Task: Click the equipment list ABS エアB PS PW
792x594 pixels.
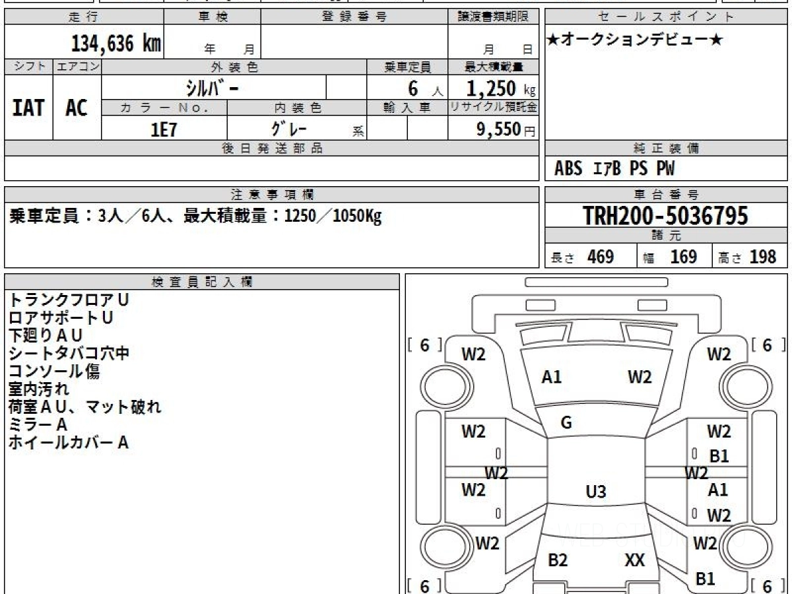Action: coord(614,169)
